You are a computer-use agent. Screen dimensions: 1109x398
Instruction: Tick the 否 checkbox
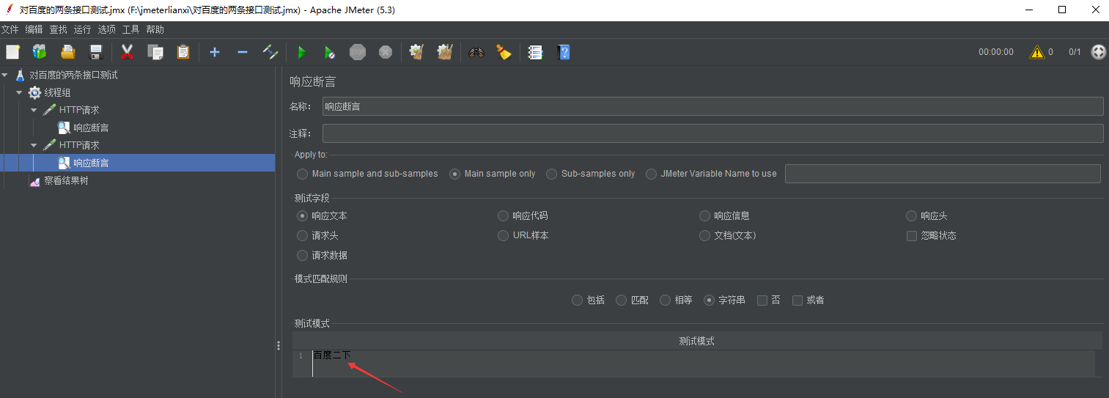click(762, 300)
